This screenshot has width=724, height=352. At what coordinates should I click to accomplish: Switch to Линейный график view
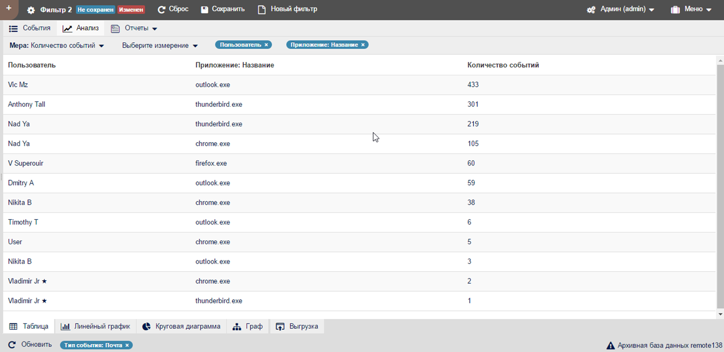tap(96, 327)
